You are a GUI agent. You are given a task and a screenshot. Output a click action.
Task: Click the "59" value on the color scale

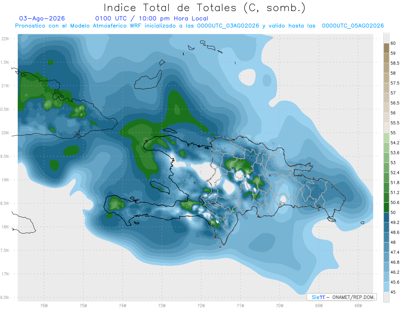(x=393, y=53)
